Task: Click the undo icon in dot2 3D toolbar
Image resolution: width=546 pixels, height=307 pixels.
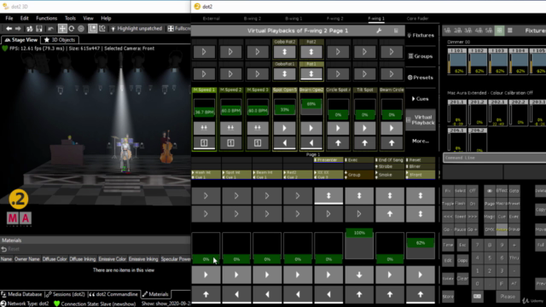Action: 51,28
